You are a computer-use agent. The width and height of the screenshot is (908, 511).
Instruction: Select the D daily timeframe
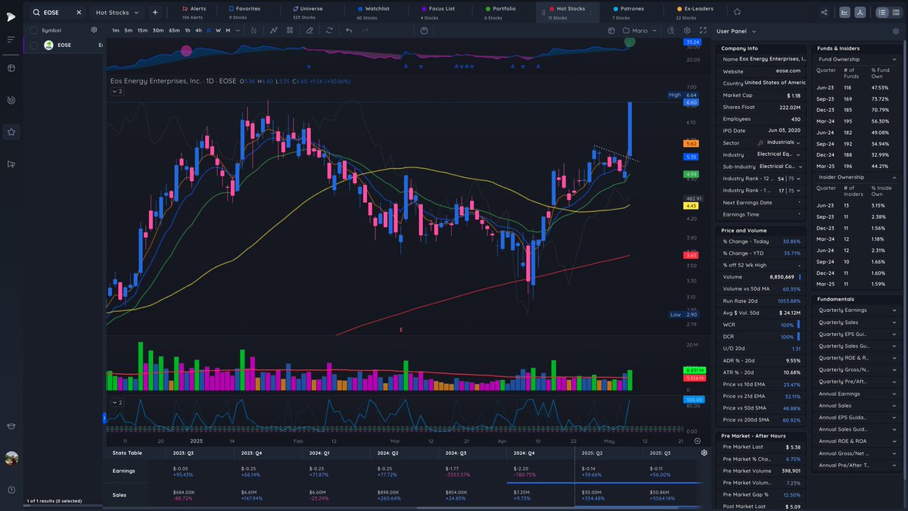click(x=209, y=30)
